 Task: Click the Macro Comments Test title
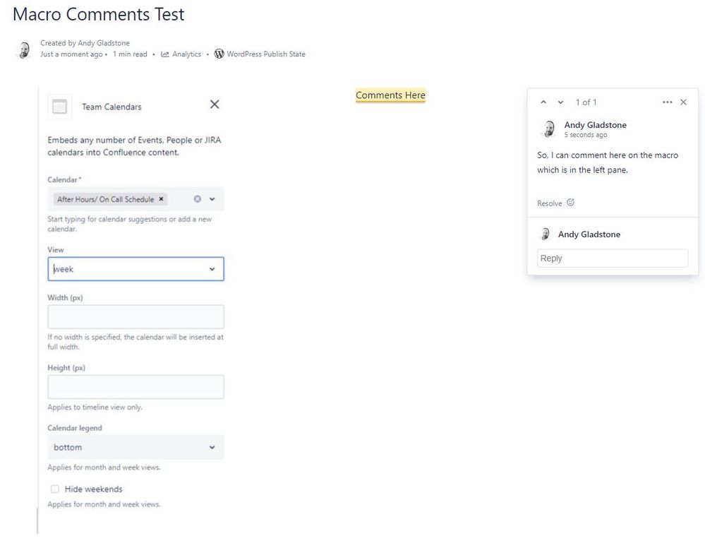[x=99, y=14]
